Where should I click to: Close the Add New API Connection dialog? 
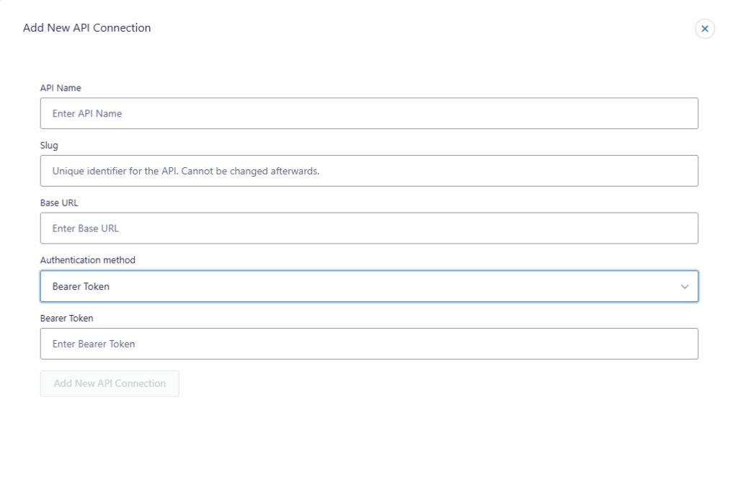(704, 29)
